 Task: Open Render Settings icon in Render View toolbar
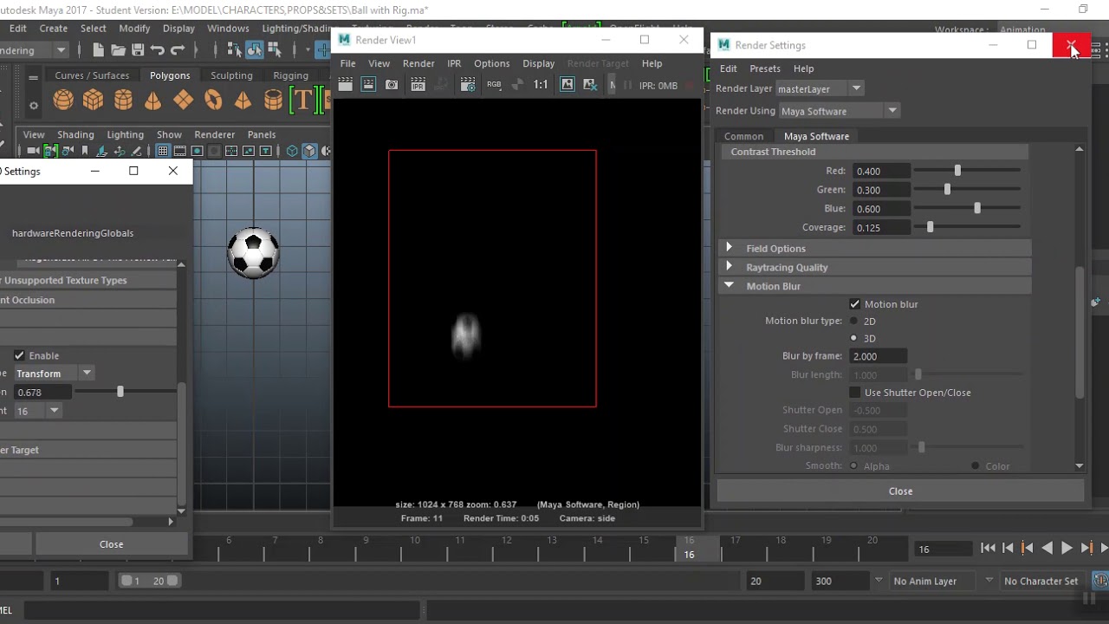click(468, 84)
